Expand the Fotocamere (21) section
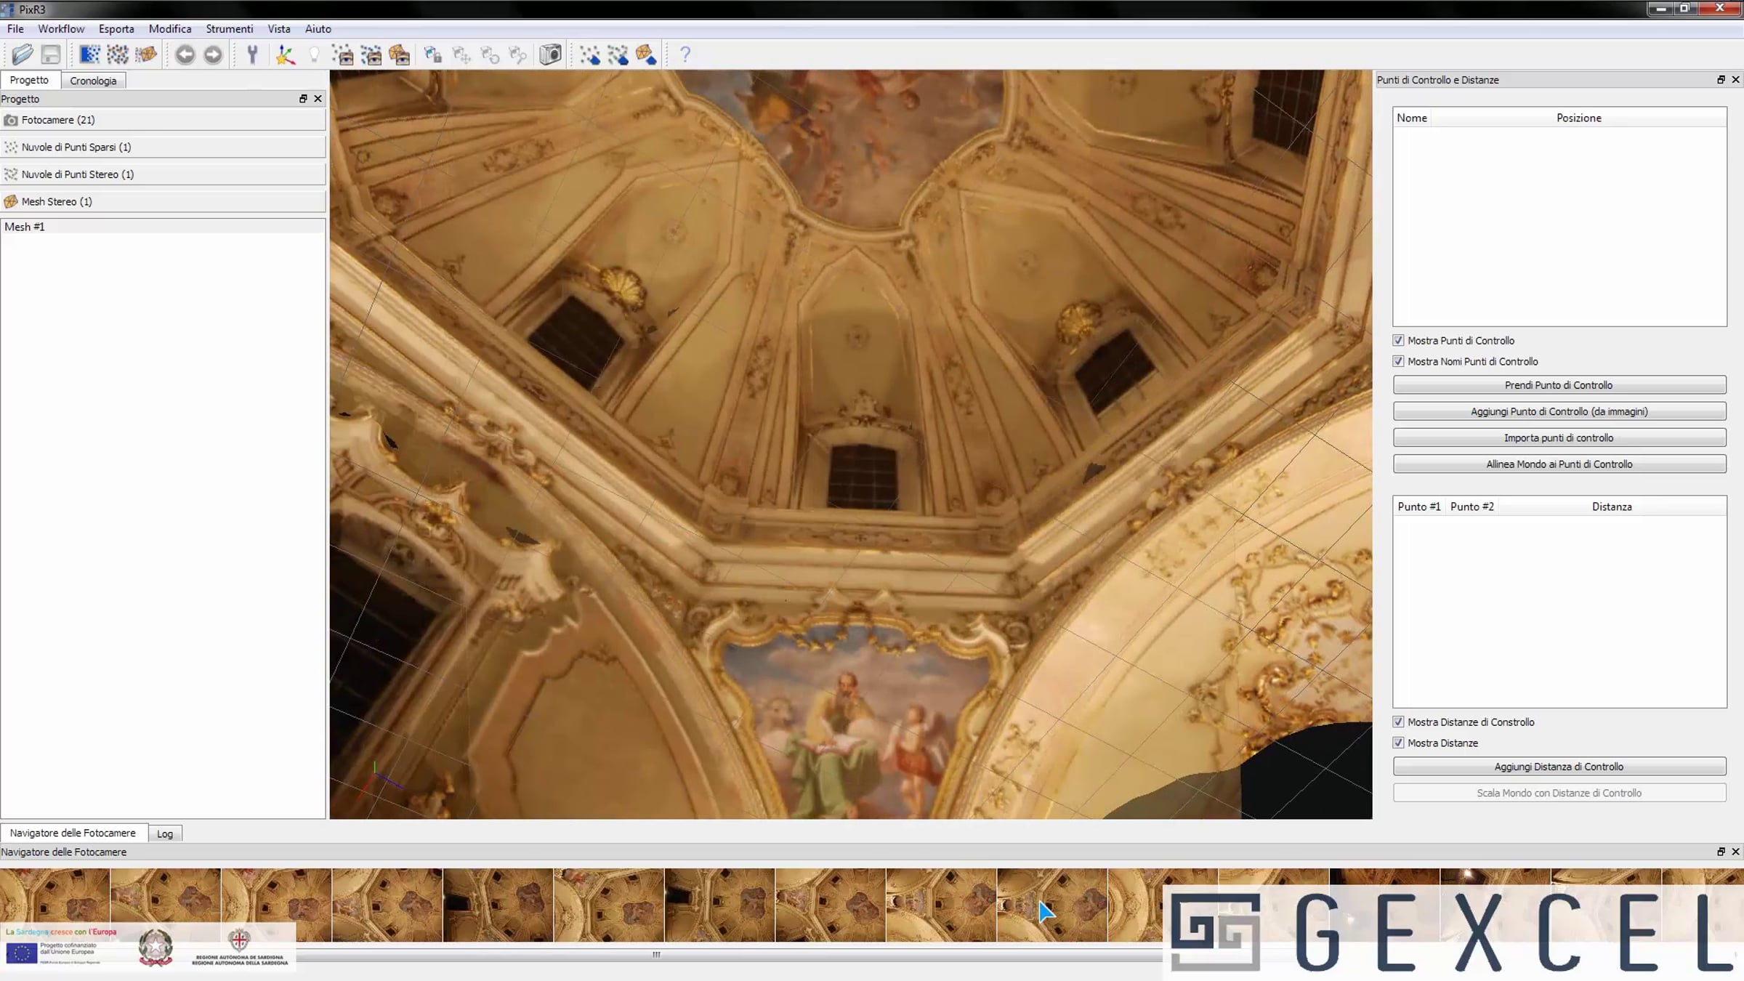 (163, 120)
